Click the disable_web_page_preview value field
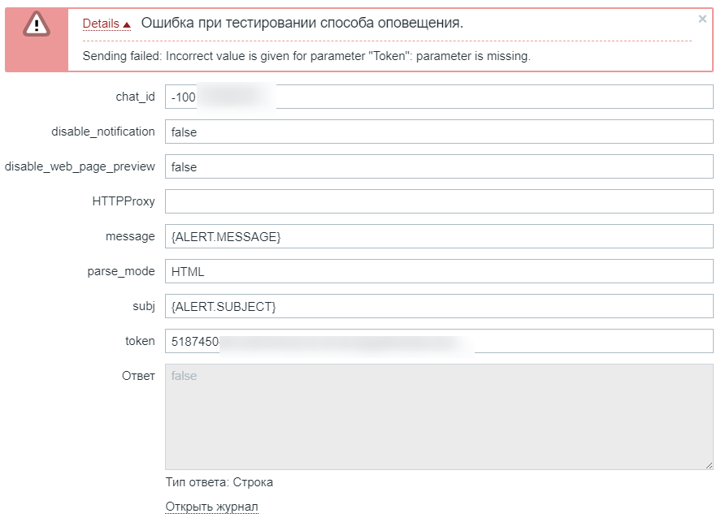 click(439, 166)
